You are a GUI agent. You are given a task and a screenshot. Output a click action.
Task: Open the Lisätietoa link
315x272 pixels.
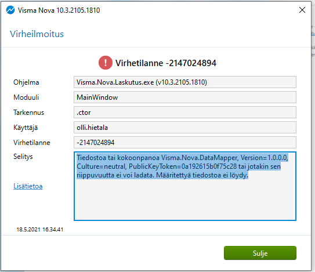28,186
